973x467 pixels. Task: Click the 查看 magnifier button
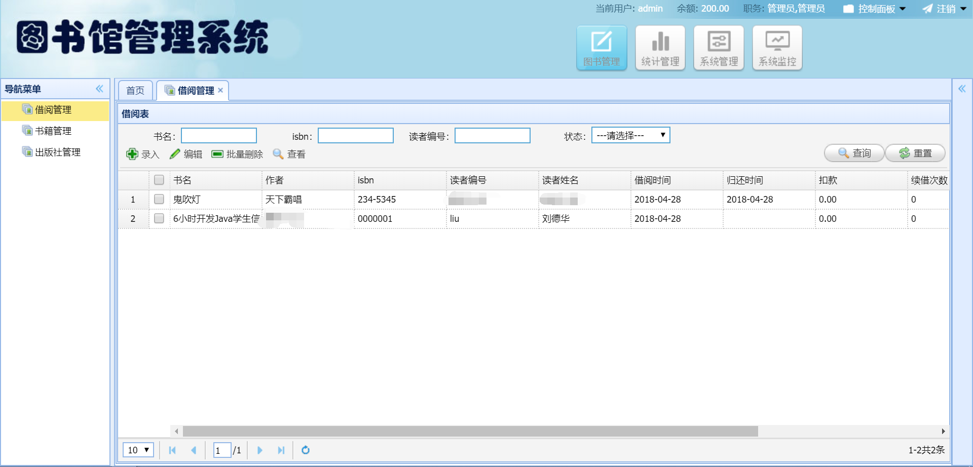[x=289, y=154]
